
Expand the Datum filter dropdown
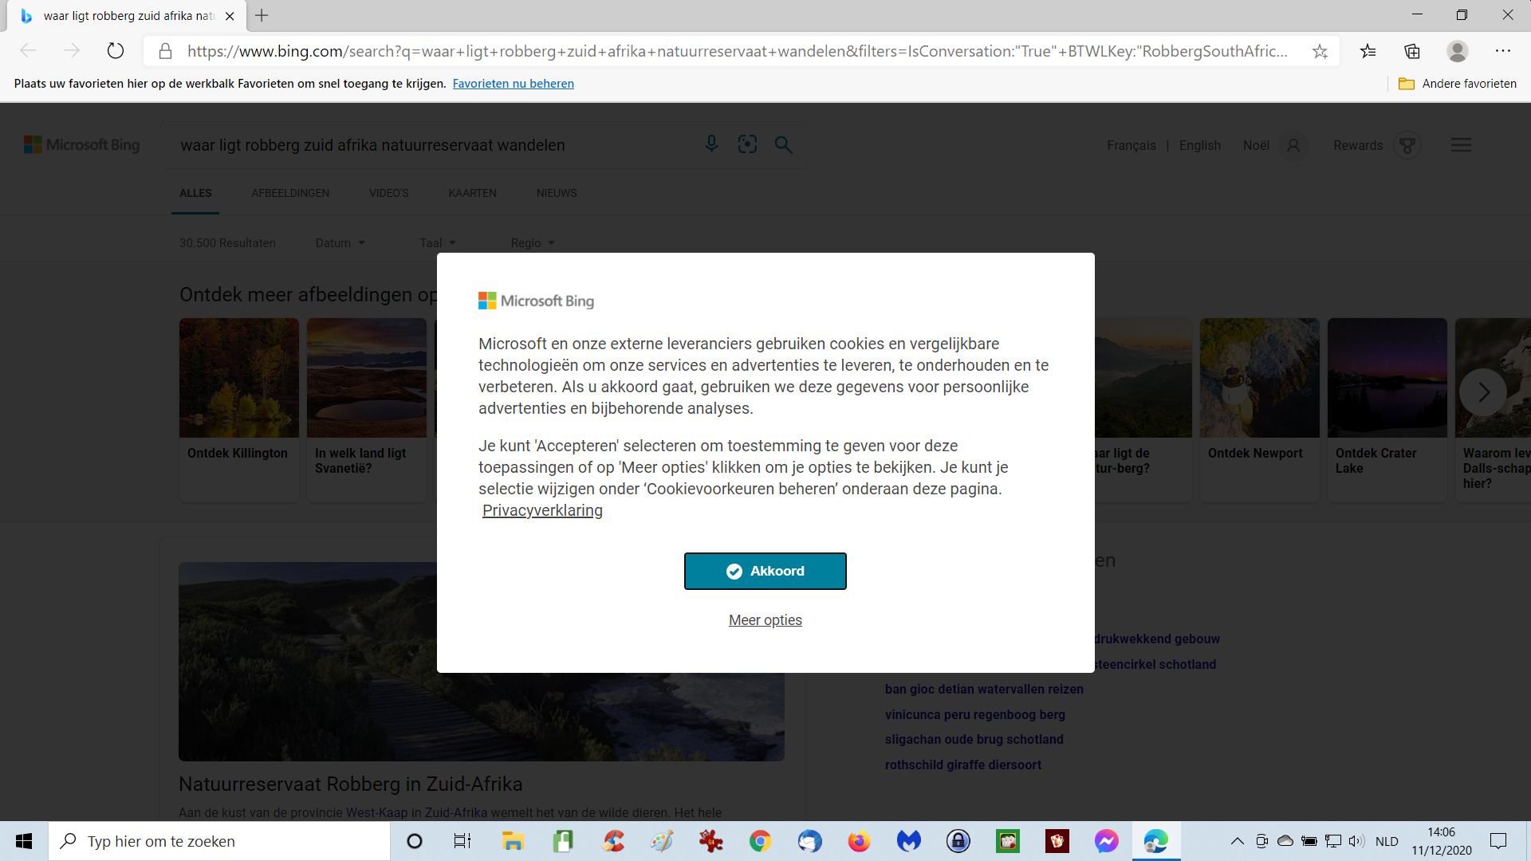(x=340, y=243)
